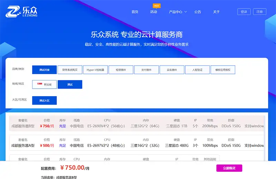
Task: Select the 短信插件 category
Action: 121,70
